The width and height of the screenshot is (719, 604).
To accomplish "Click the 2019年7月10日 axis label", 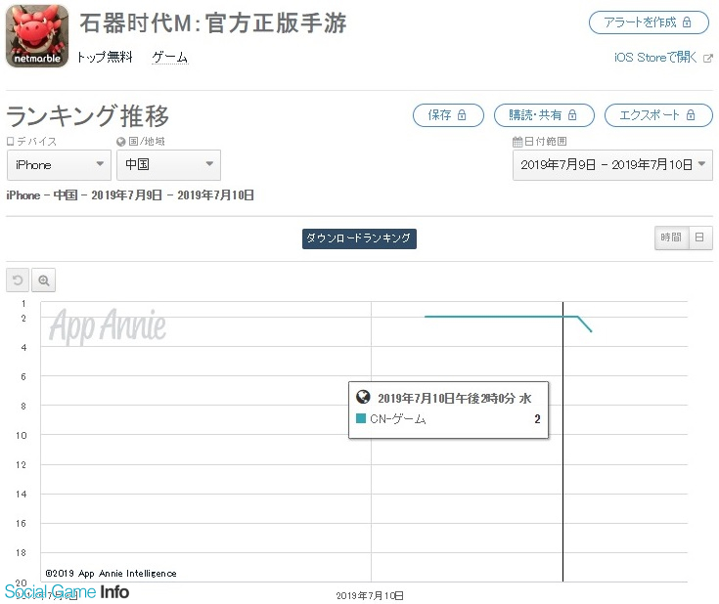I will pyautogui.click(x=370, y=595).
